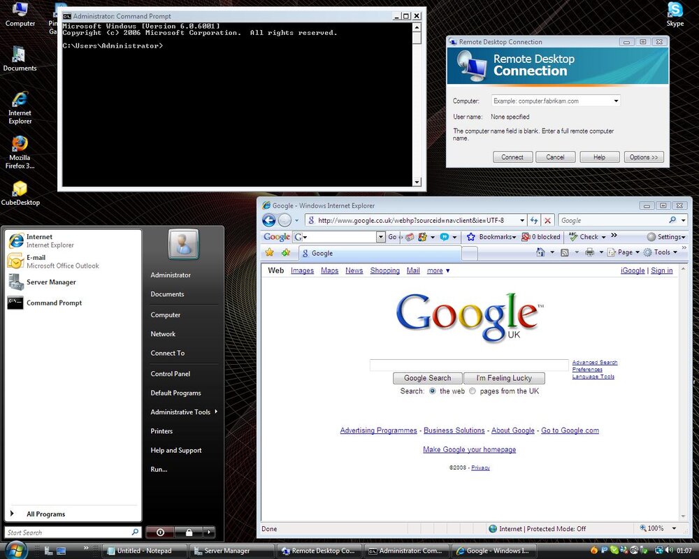The height and width of the screenshot is (559, 699).
Task: Select the Google tab in Internet Explorer
Action: point(380,253)
